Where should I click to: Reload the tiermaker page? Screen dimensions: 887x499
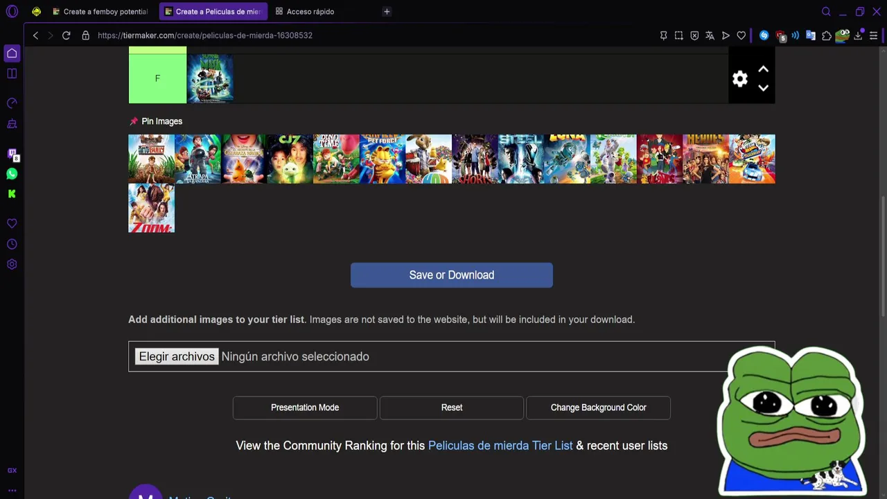[x=67, y=35]
